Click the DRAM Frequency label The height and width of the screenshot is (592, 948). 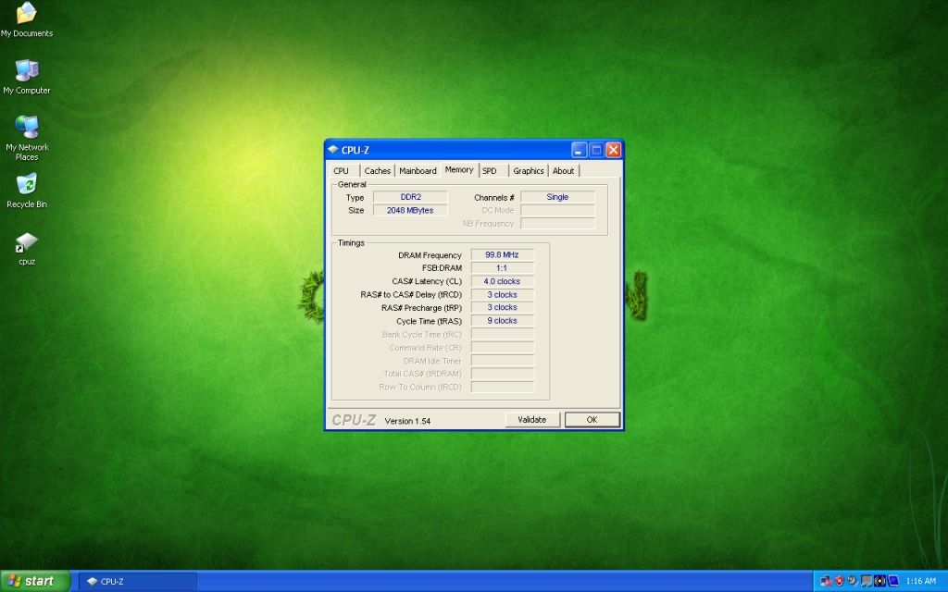(430, 255)
